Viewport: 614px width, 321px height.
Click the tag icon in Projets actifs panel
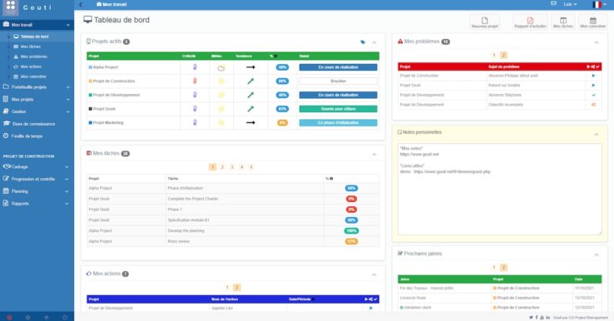pos(363,42)
